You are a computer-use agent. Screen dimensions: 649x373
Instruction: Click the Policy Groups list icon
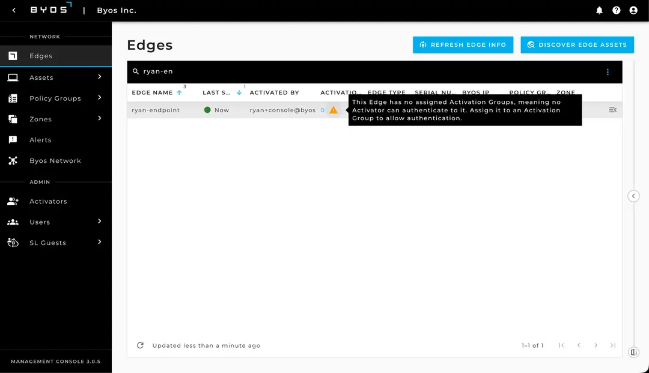point(13,99)
